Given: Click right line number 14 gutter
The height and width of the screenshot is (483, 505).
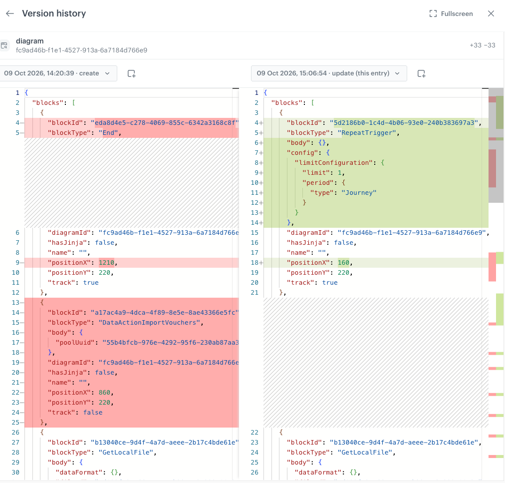Looking at the screenshot, I should click(255, 223).
